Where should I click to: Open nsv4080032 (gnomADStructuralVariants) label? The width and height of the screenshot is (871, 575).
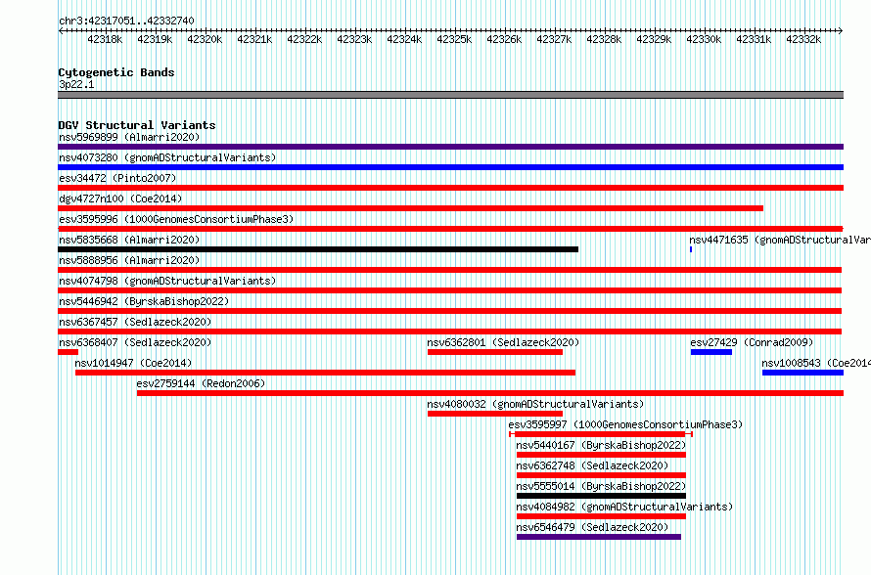[x=535, y=404]
